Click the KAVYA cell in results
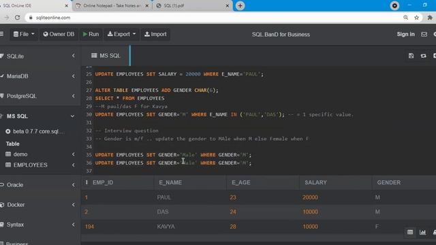The width and height of the screenshot is (436, 245). tap(166, 227)
